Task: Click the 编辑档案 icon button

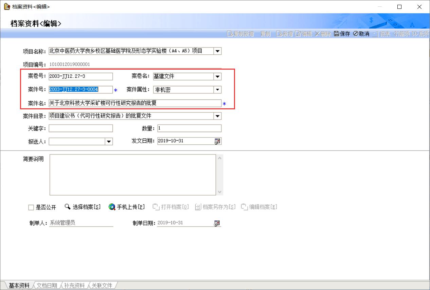Action: point(244,207)
